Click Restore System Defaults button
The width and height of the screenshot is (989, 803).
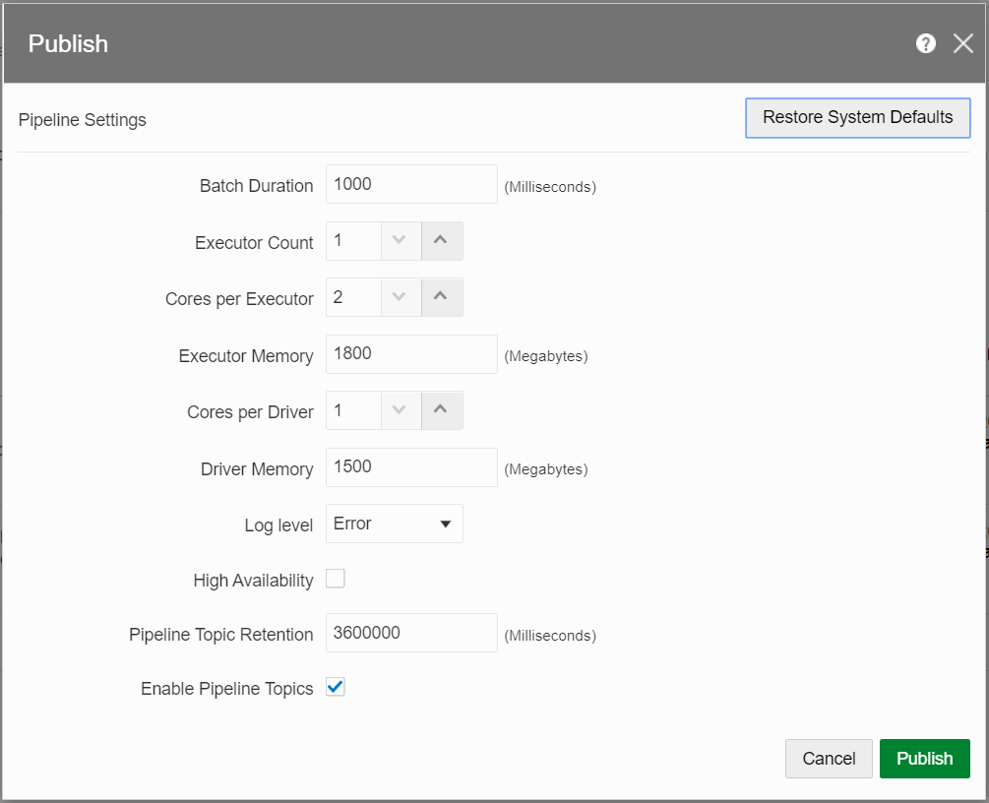click(x=858, y=117)
